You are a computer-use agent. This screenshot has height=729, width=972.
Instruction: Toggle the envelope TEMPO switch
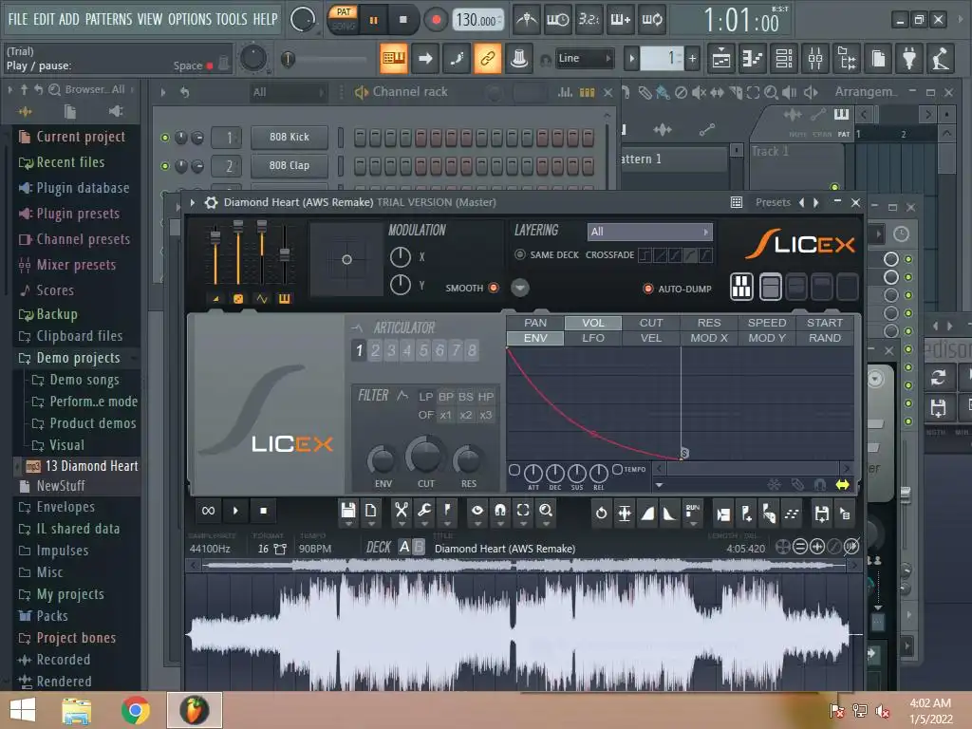coord(617,469)
